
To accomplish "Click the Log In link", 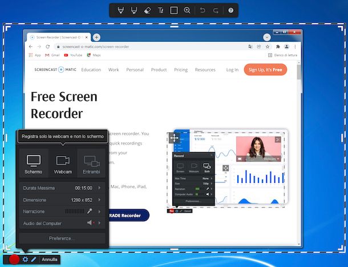I will click(x=232, y=70).
